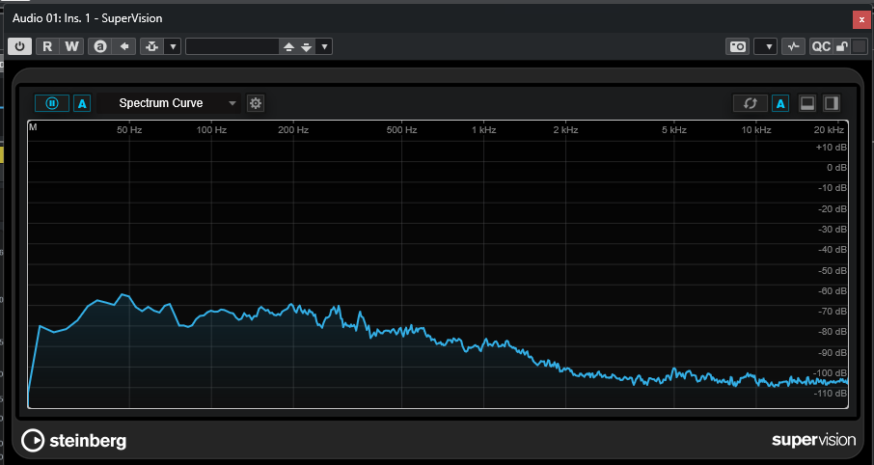
Task: Click the 10 kHz frequency label
Action: (x=756, y=130)
